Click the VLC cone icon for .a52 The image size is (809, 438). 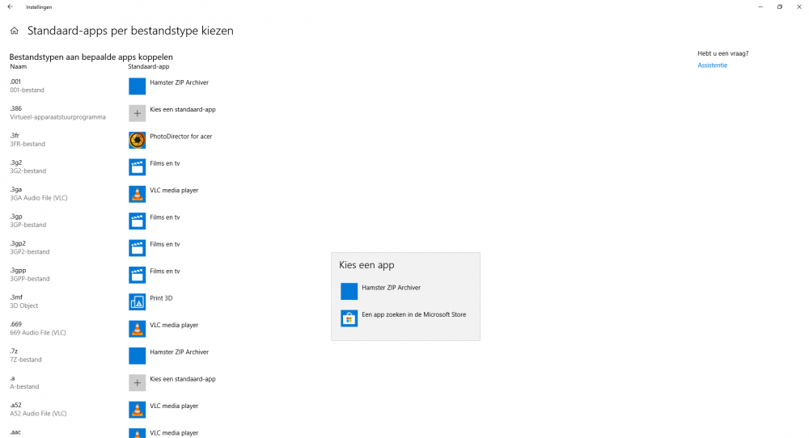[138, 410]
